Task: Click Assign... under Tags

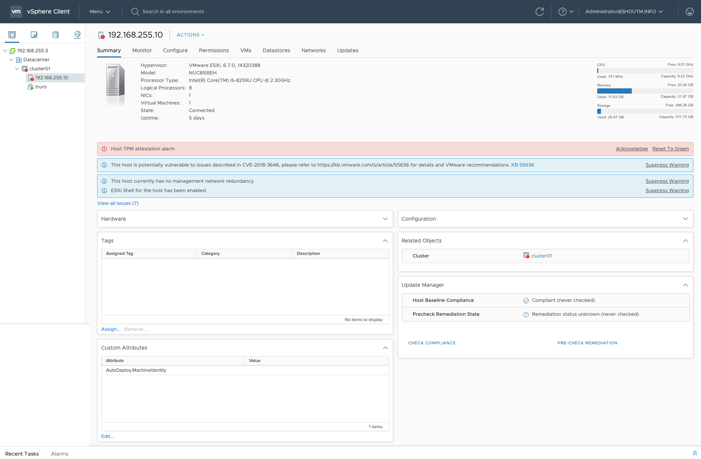Action: (x=111, y=329)
